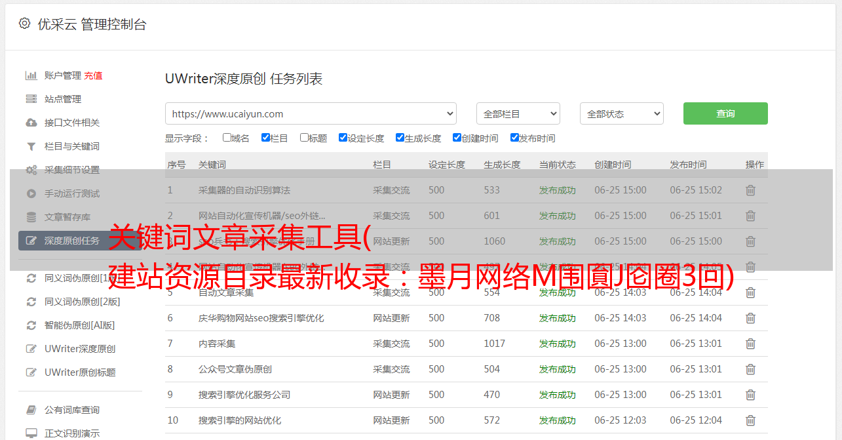Click the bar chart icon for 账户管理
This screenshot has height=440, width=842.
pos(31,75)
